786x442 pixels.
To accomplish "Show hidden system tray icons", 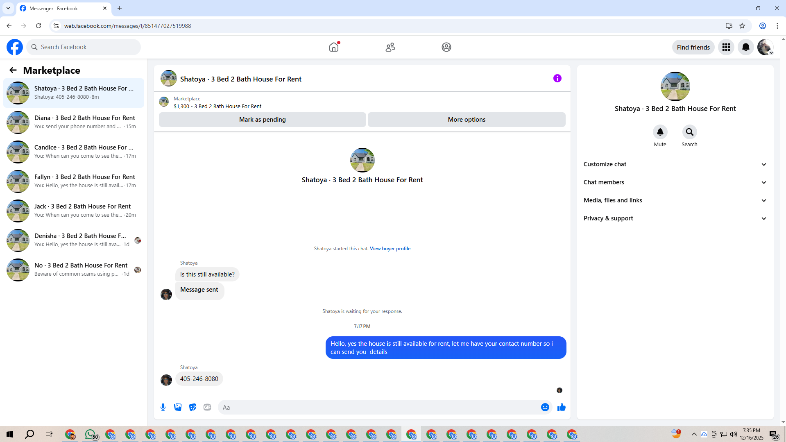I will click(694, 434).
